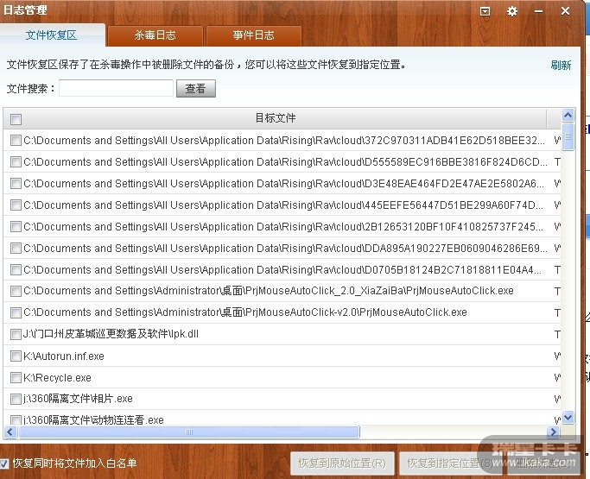Close the 日志管理 window

pyautogui.click(x=565, y=11)
